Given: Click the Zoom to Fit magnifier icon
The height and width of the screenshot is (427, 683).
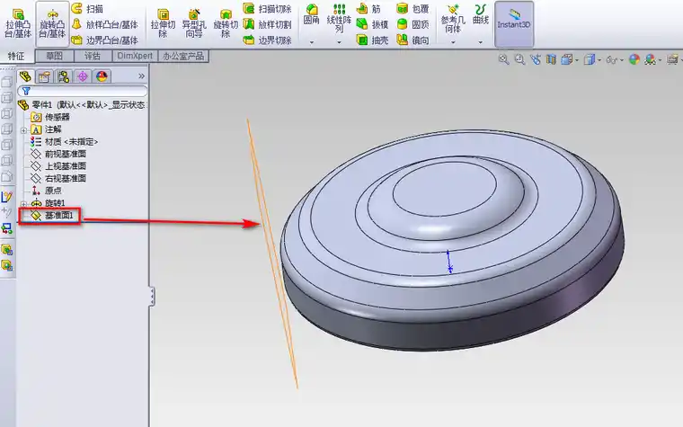Looking at the screenshot, I should click(x=503, y=59).
